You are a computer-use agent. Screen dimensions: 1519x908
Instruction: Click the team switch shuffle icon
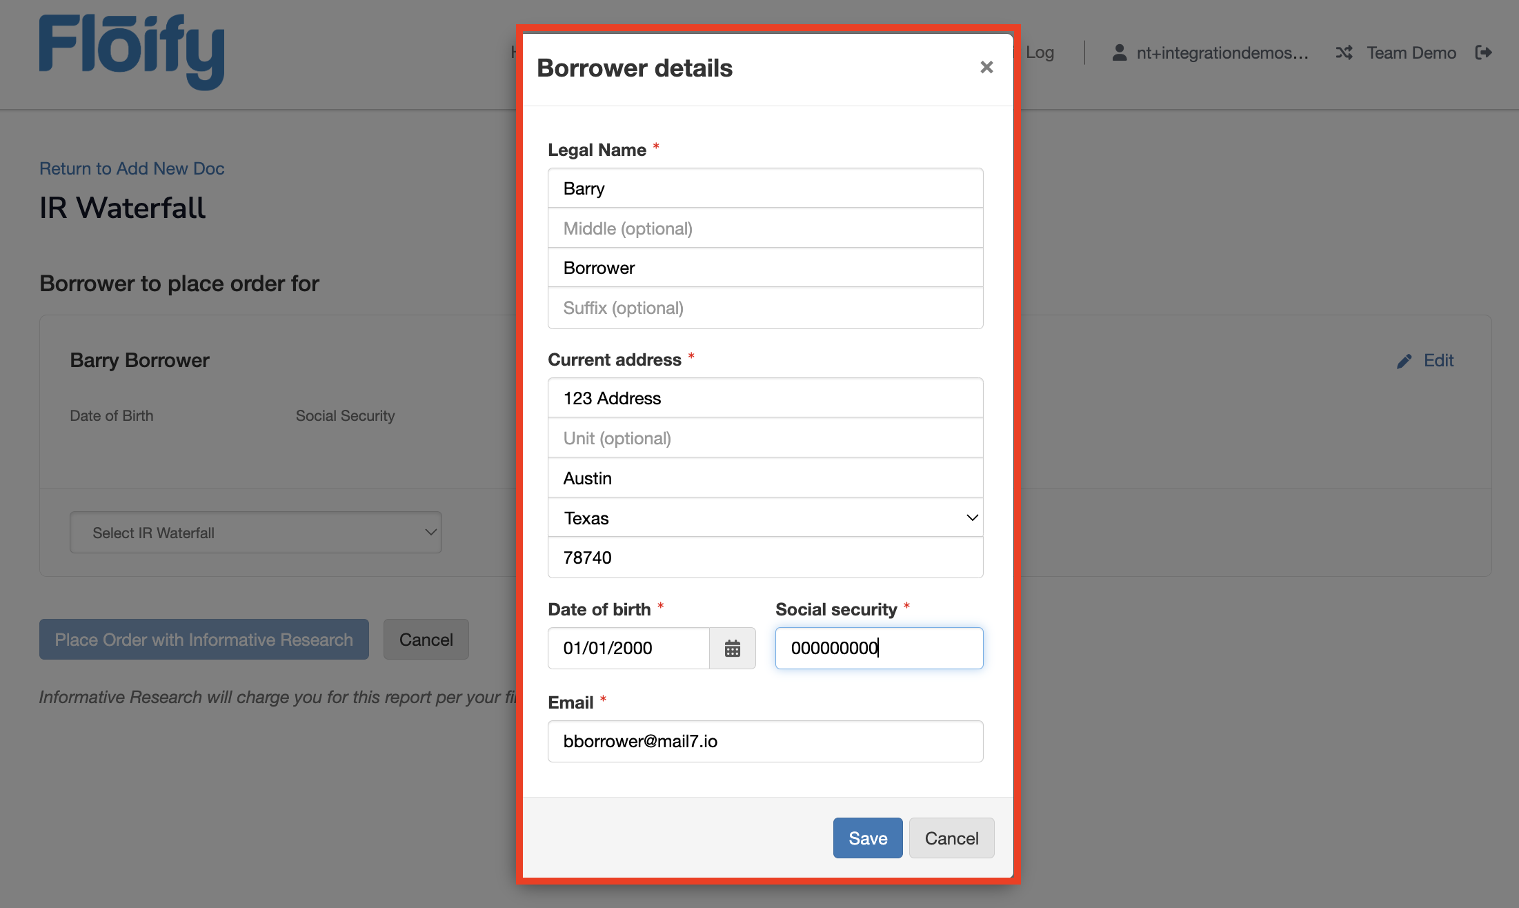tap(1344, 52)
